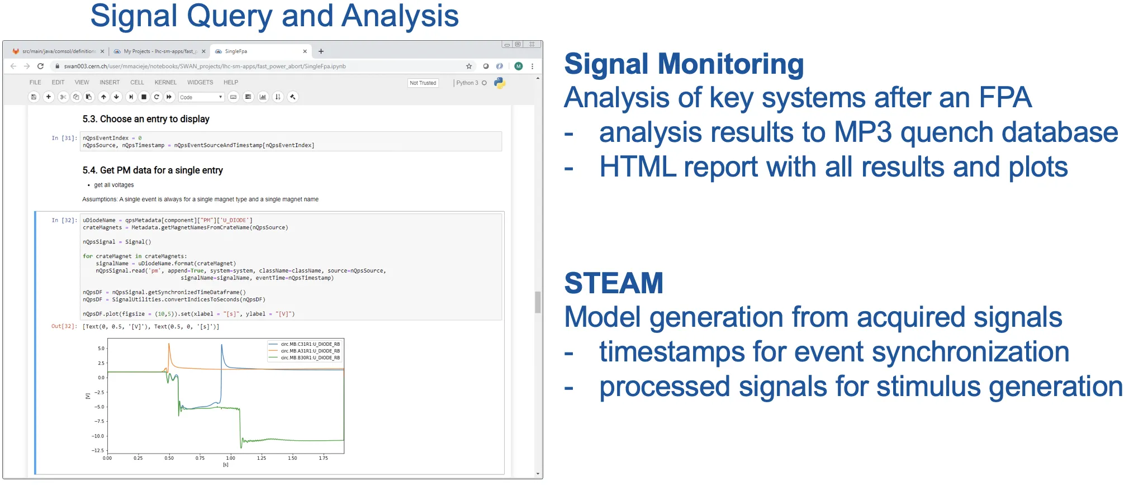This screenshot has width=1129, height=486.
Task: Click the nQpsEventIndex code cell In [31]
Action: 291,141
